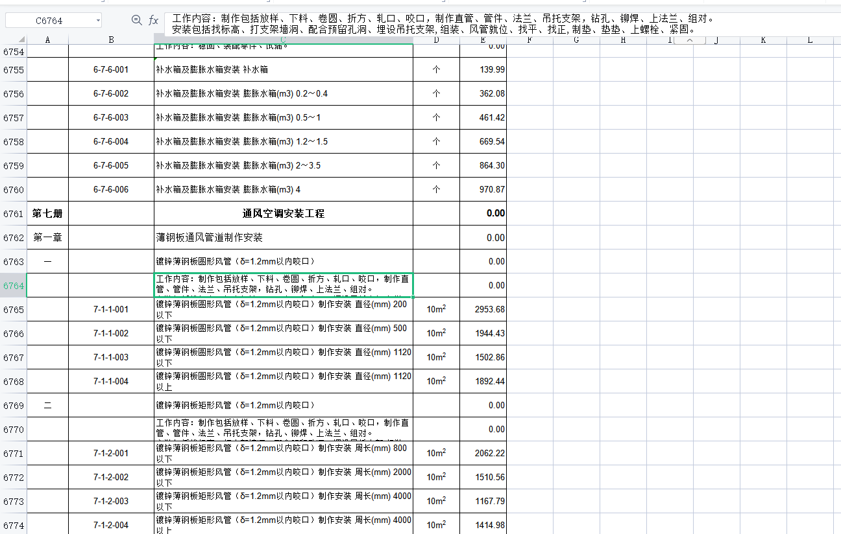
Task: Select the 膨胀水箱(m3) 1.2～1.5 cell
Action: (284, 141)
